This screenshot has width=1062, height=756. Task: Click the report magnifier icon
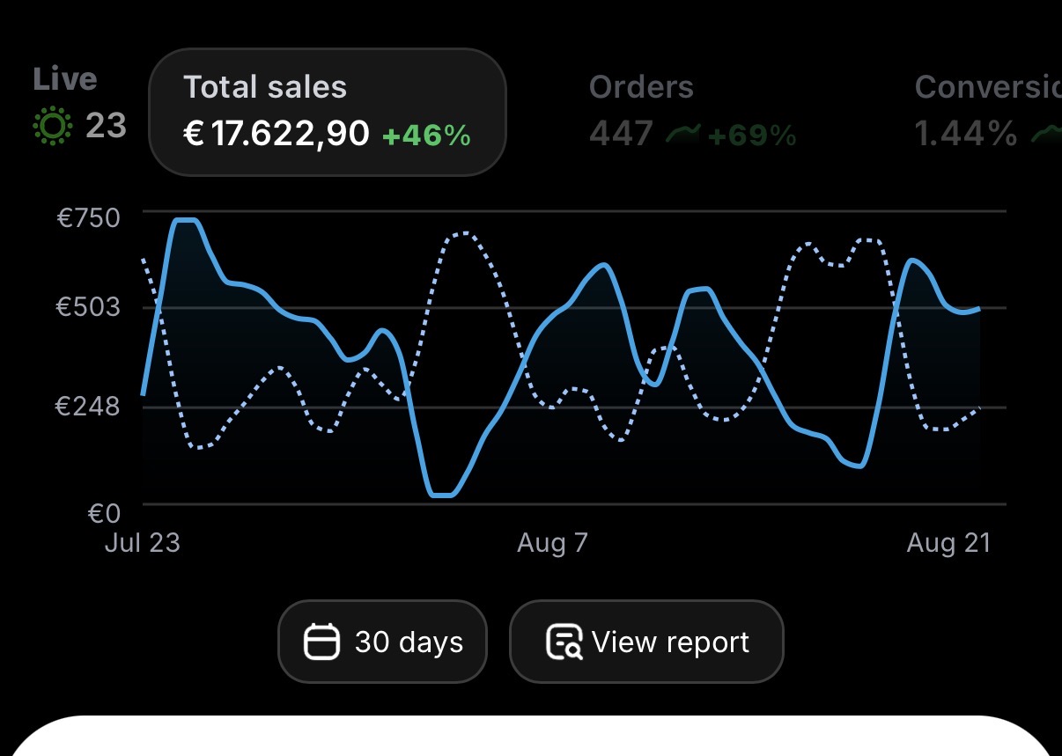[564, 642]
